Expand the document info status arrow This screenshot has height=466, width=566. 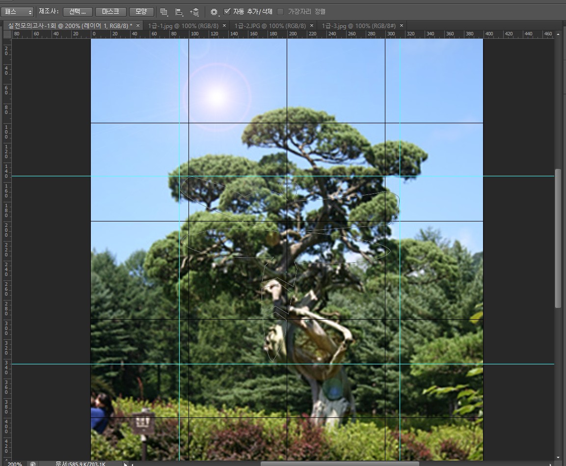(x=126, y=464)
